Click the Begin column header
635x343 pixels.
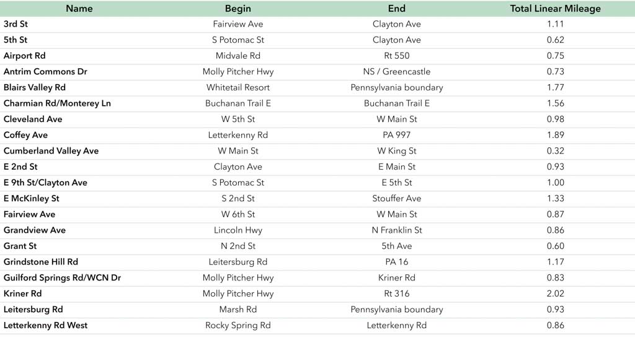(x=238, y=8)
